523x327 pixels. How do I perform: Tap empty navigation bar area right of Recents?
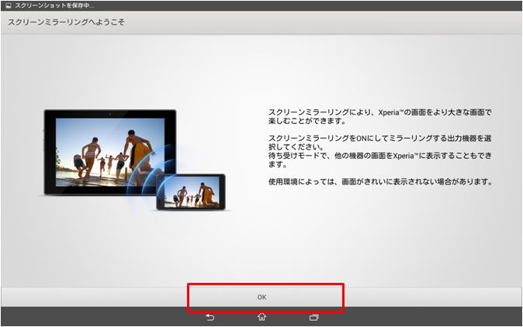tap(427, 317)
